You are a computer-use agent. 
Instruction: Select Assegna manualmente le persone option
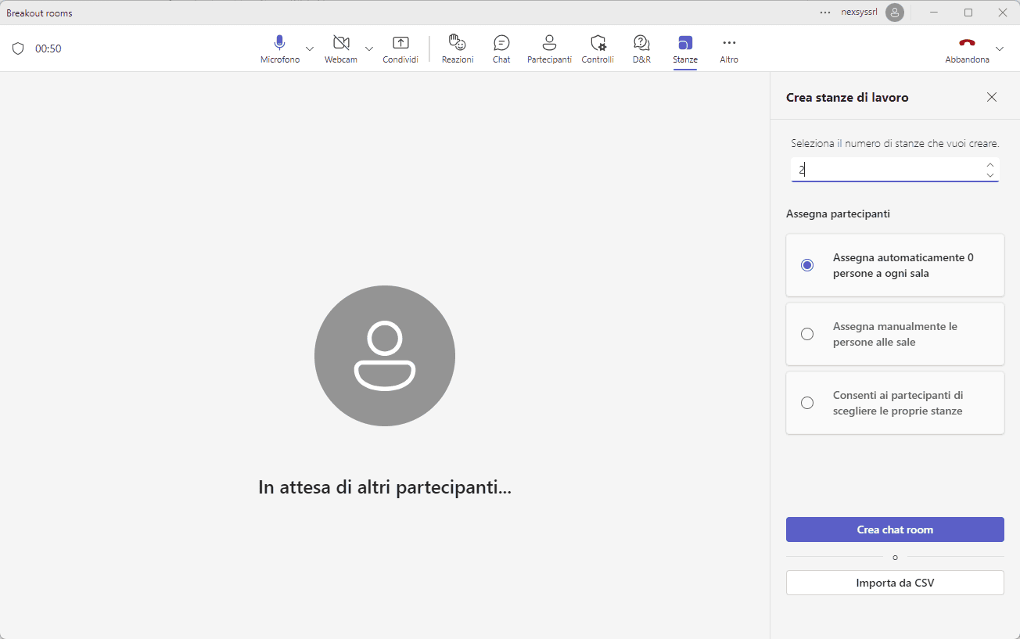pyautogui.click(x=895, y=334)
